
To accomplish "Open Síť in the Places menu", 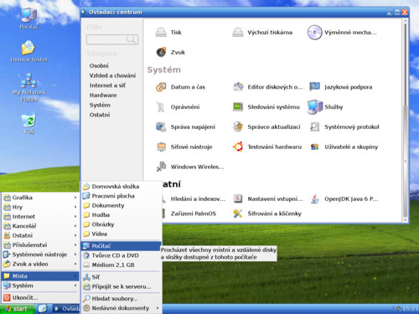I will 122,277.
